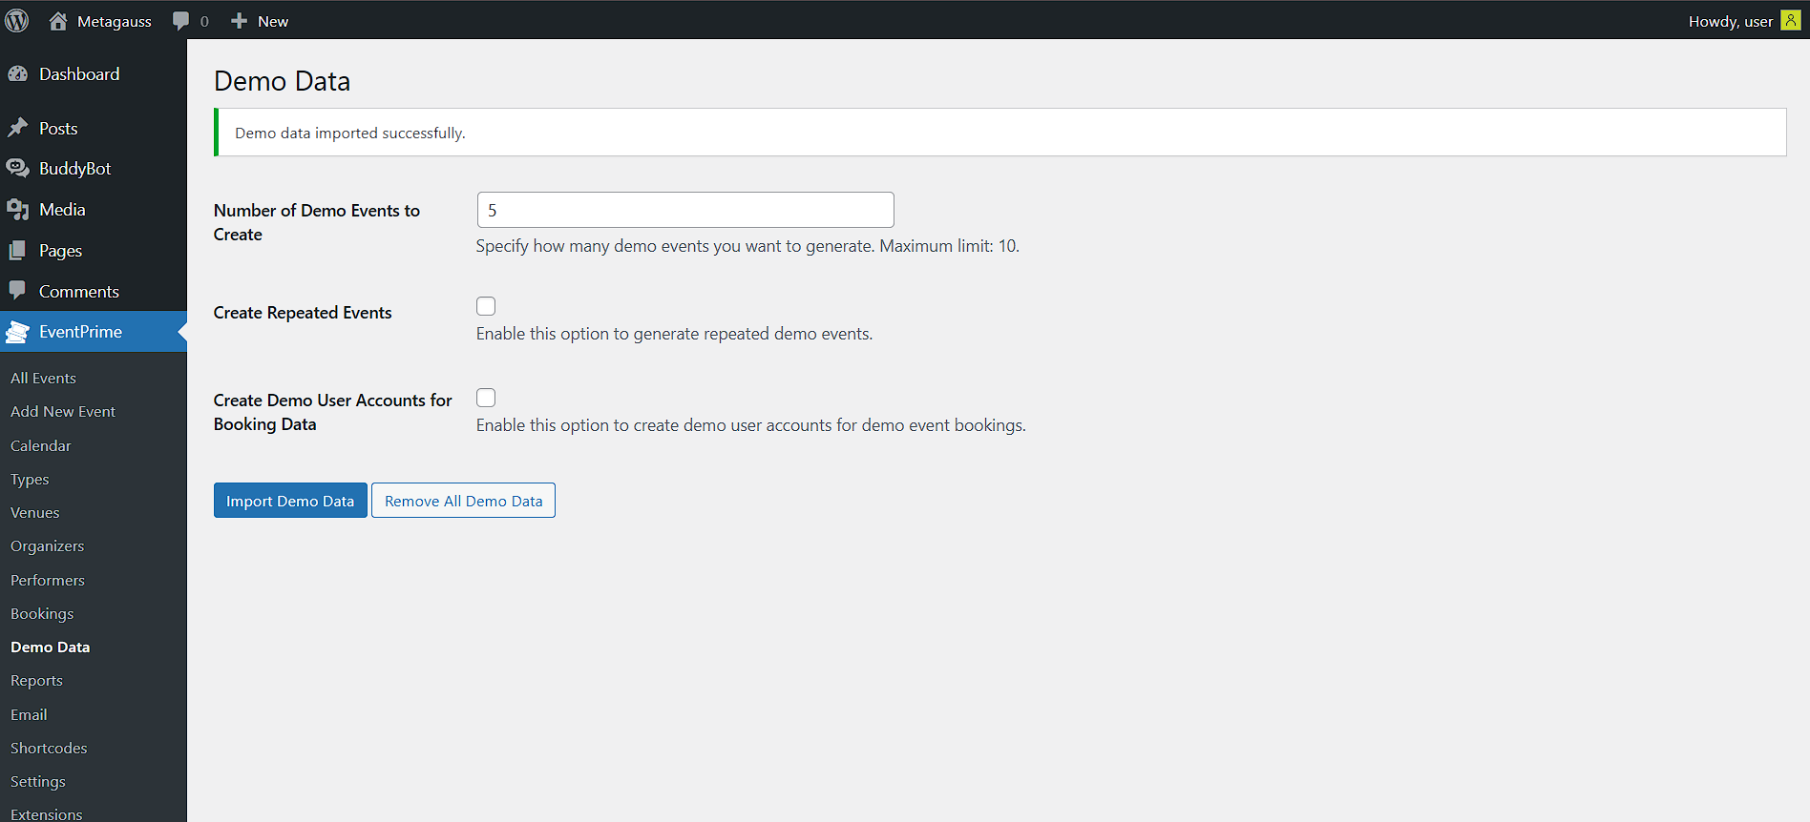Click the Comments bubble icon in sidebar
The image size is (1810, 822).
coord(18,291)
